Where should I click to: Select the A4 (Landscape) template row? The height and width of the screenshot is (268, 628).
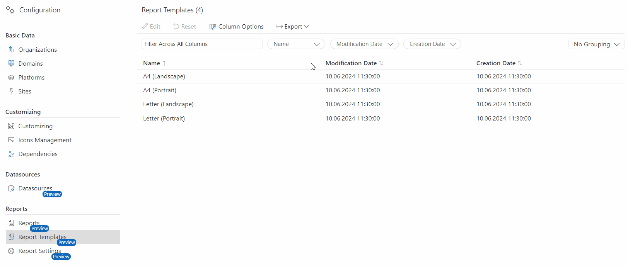point(381,76)
